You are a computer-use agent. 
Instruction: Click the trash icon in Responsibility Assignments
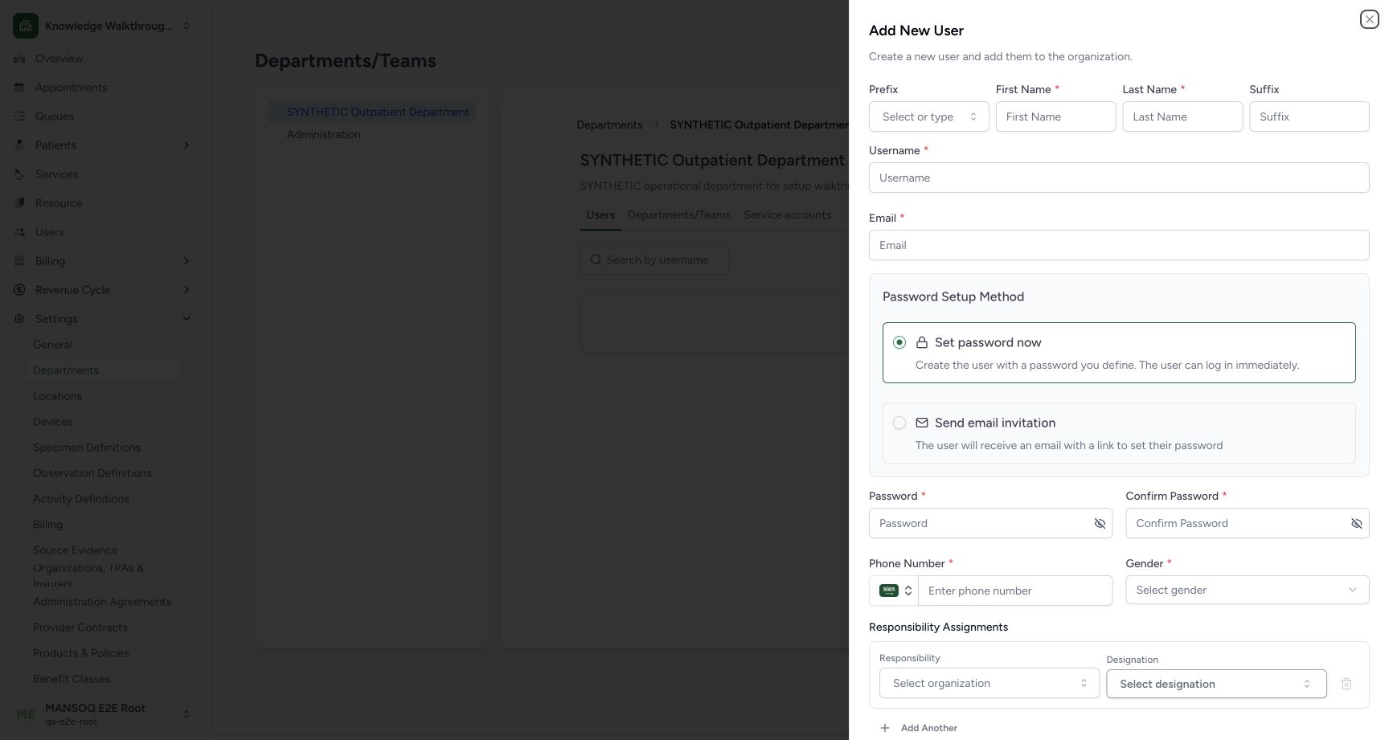pos(1346,684)
